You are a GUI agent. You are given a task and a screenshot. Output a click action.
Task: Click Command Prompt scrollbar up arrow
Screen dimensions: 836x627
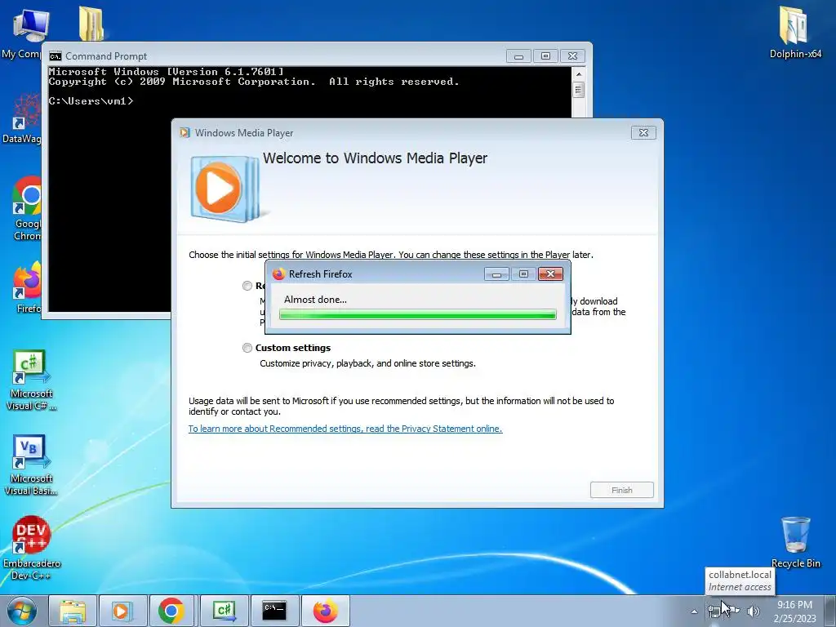click(579, 73)
